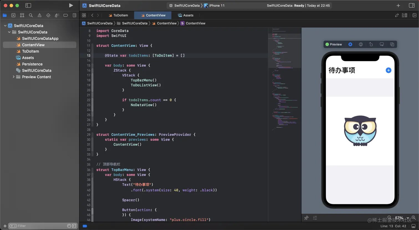Switch to the Assets tab
The image size is (419, 230).
186,15
